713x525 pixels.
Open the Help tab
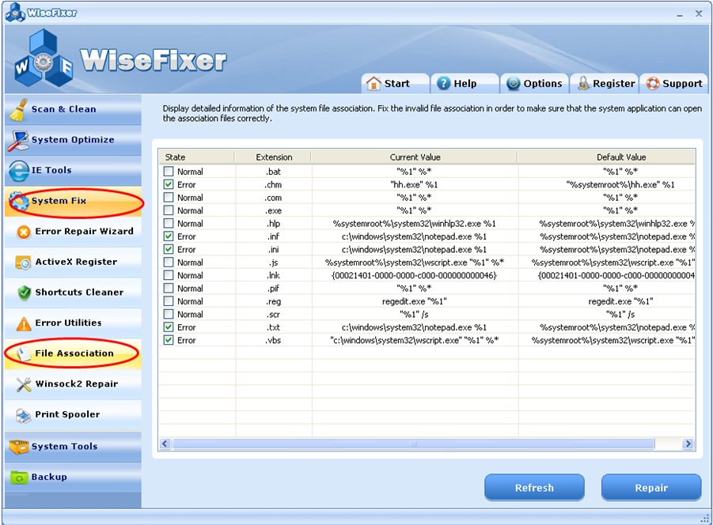(465, 84)
